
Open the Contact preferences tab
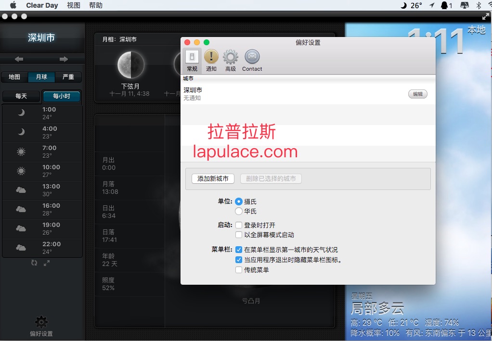tap(252, 61)
